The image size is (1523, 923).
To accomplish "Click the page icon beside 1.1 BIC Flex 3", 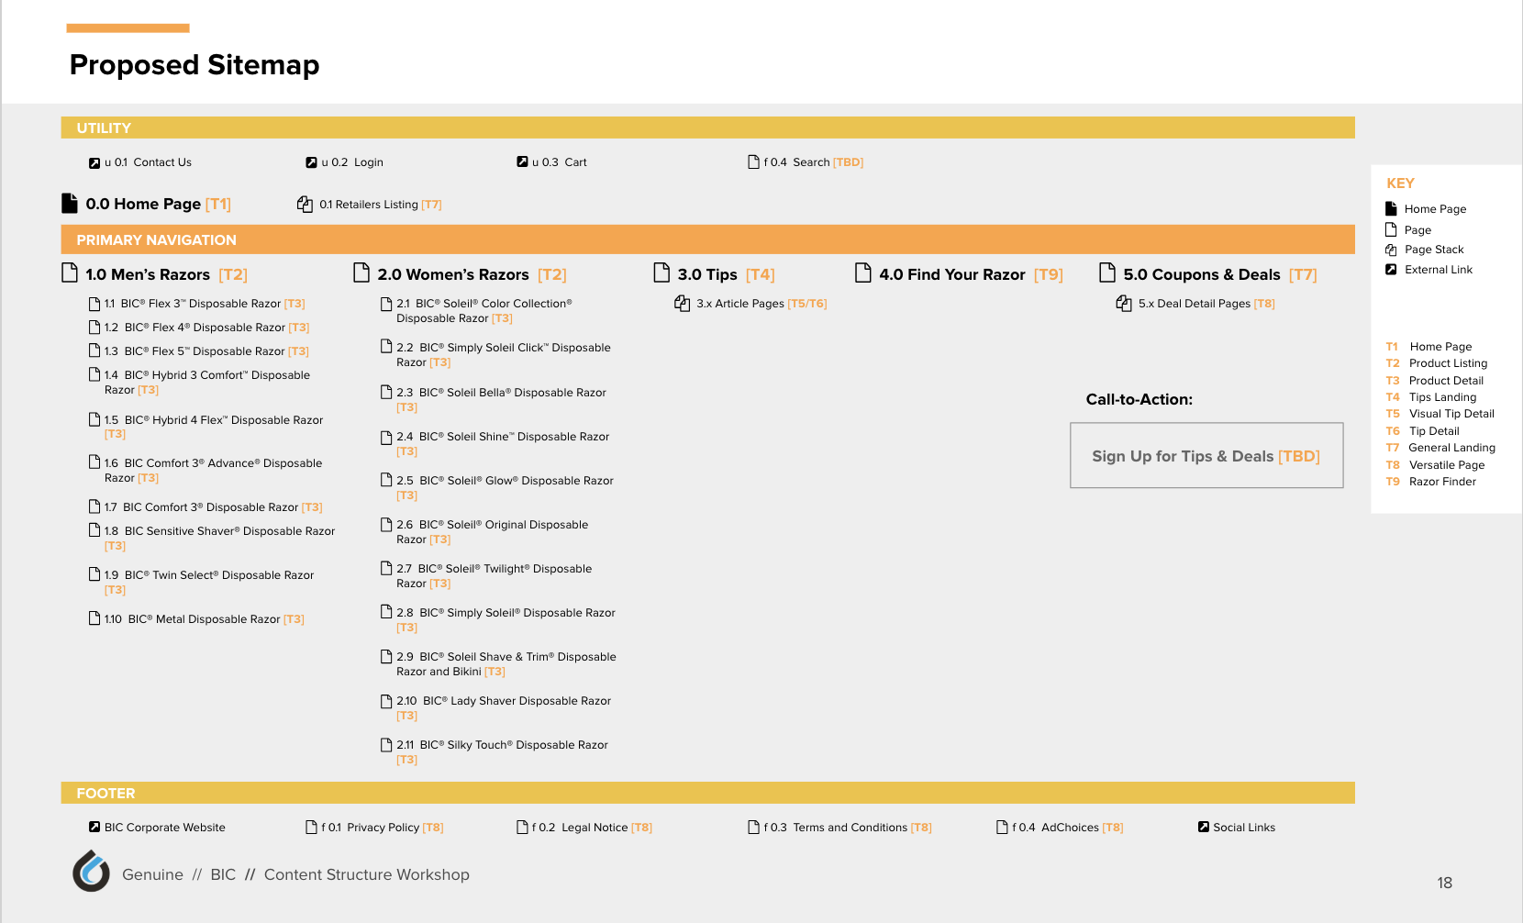I will click(94, 304).
